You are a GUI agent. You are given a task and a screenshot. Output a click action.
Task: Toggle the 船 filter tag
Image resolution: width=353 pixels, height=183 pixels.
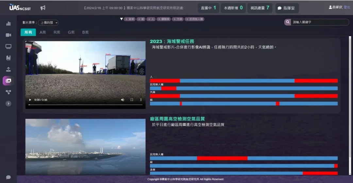point(141,19)
